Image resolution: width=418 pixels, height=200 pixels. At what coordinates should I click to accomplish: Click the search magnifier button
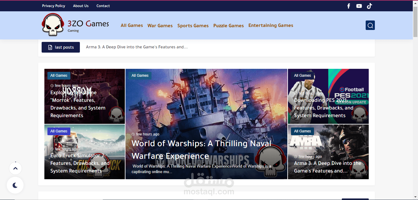370,25
